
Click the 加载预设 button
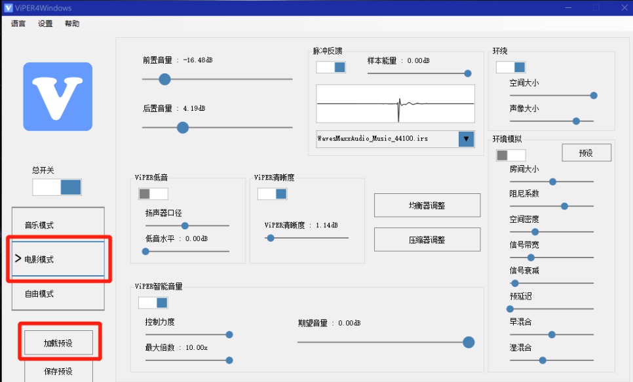(x=58, y=343)
